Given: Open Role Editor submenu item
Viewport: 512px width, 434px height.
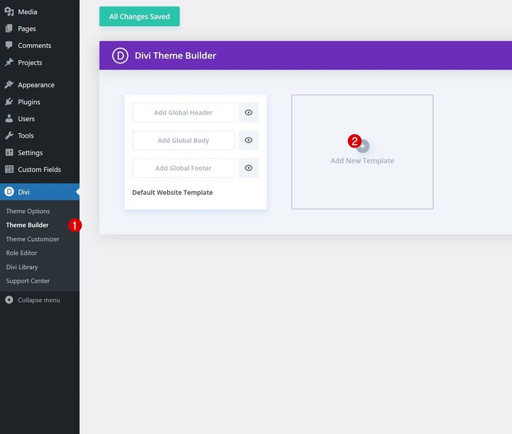Looking at the screenshot, I should pyautogui.click(x=22, y=253).
